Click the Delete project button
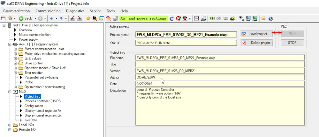The height and width of the screenshot is (137, 319). pos(256,43)
